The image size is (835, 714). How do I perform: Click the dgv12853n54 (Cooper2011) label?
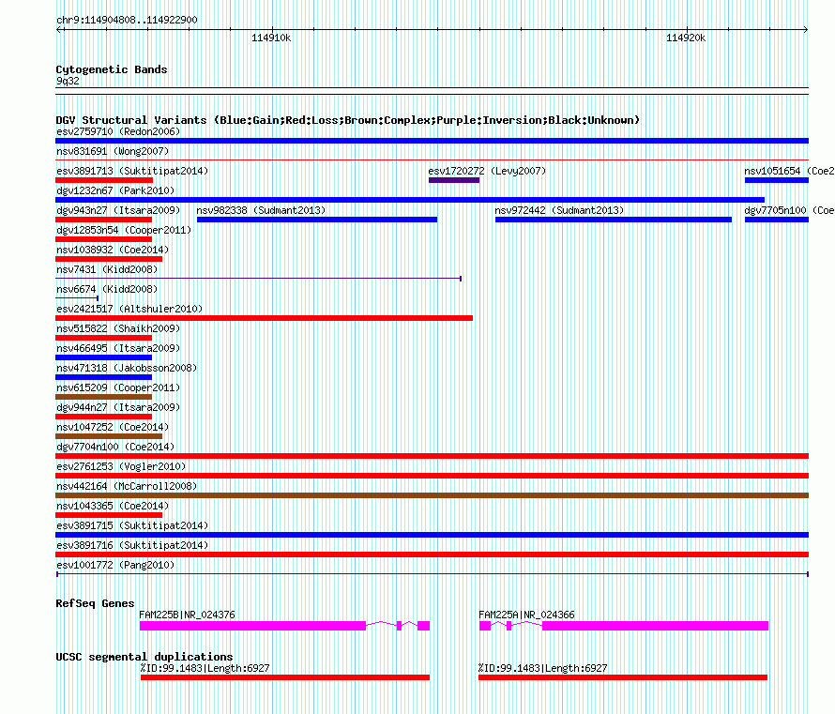(x=124, y=230)
